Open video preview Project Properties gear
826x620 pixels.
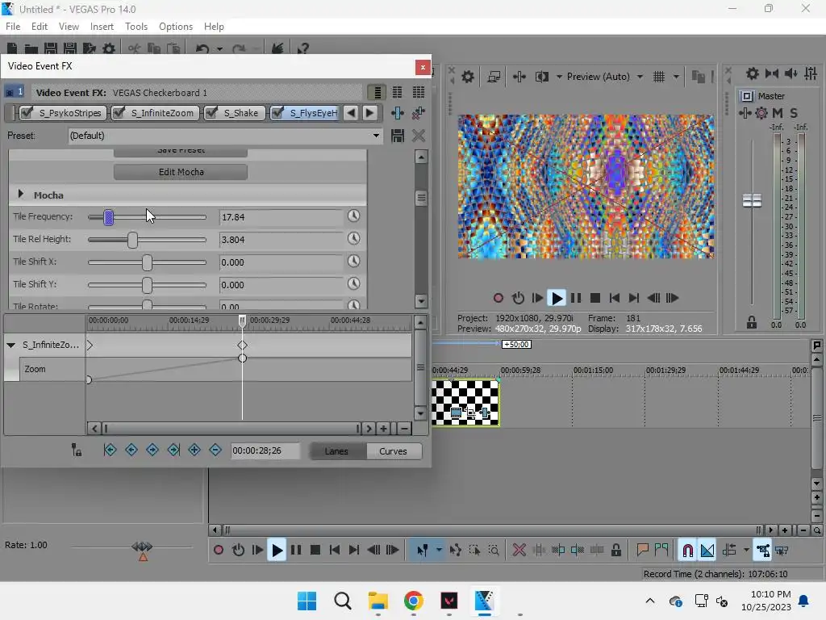point(468,77)
